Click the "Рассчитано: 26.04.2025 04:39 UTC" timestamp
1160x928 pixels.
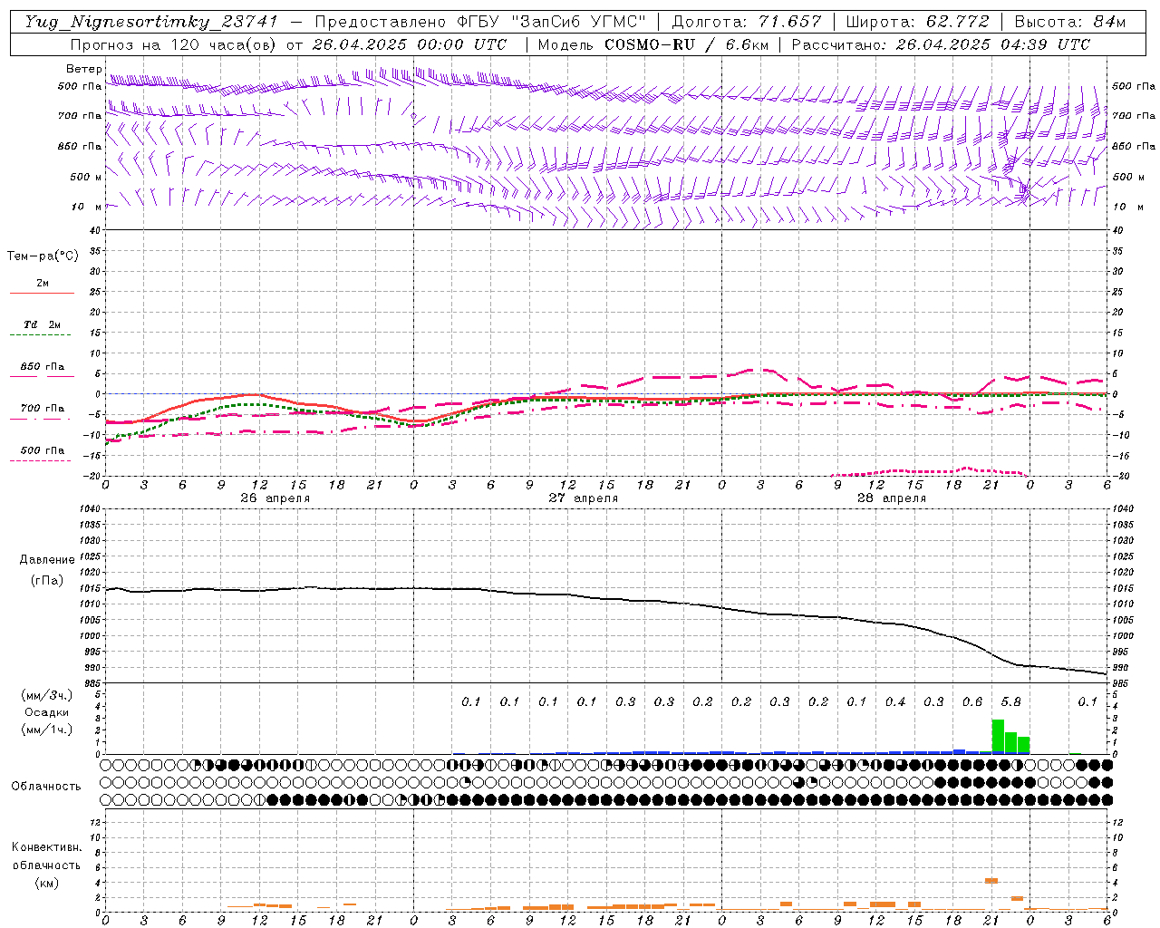point(941,44)
